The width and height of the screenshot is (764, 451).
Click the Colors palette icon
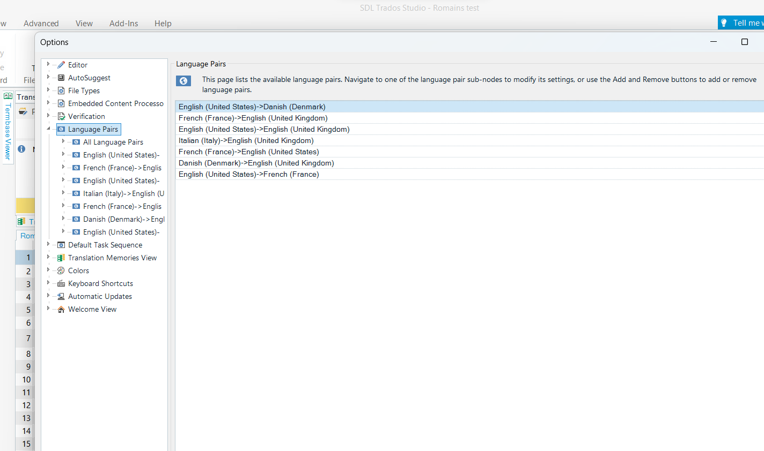(x=61, y=270)
